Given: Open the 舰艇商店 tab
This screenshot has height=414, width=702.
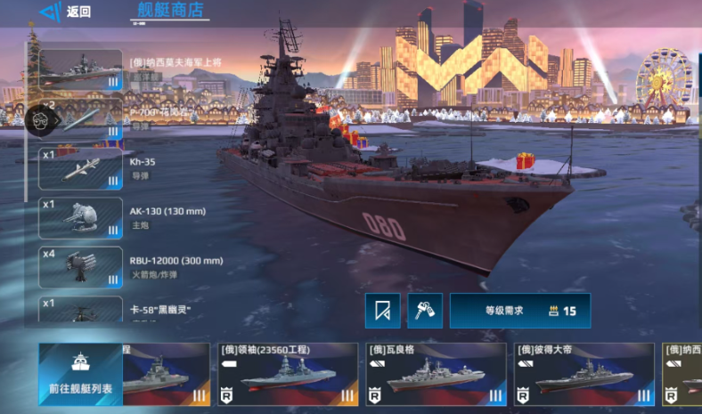Looking at the screenshot, I should click(x=170, y=10).
